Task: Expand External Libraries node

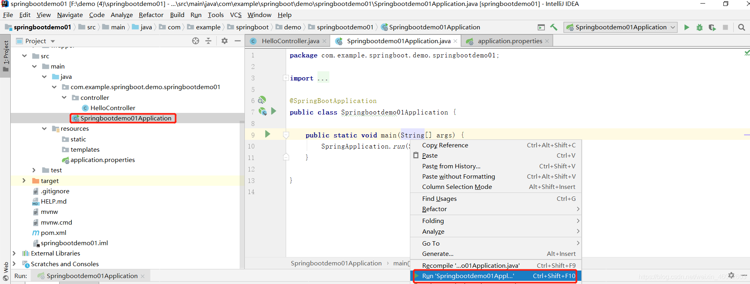Action: point(14,253)
